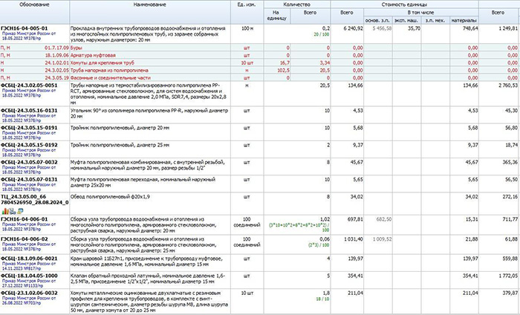Select position ФСБЦ-24.3.02.05-0051
The height and width of the screenshot is (315, 520).
(29, 85)
